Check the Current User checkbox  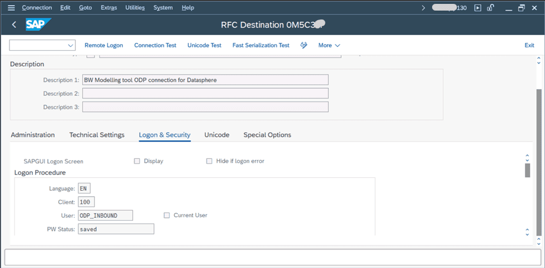pos(167,216)
